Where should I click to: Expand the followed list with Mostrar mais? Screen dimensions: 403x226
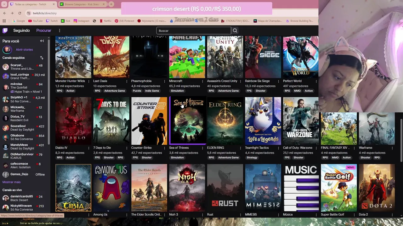coord(11,182)
